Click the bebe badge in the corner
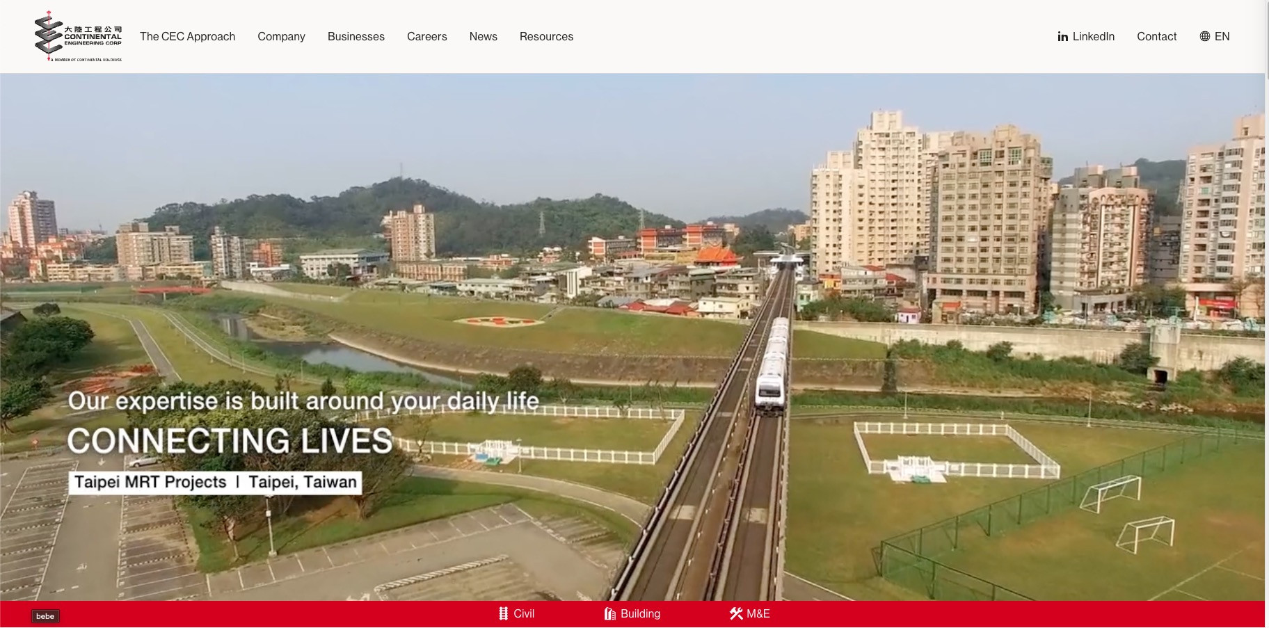1269x628 pixels. pos(45,616)
